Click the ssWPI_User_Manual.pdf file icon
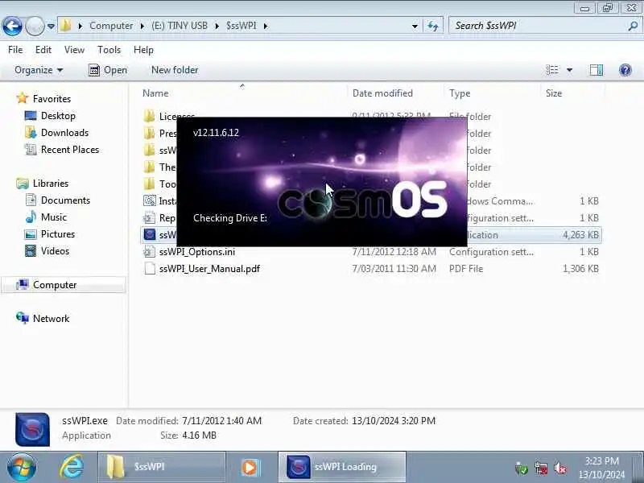Screen dimensions: 644x483 [x=150, y=269]
